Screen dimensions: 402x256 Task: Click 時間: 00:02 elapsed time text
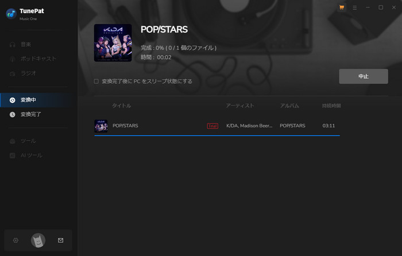pos(156,57)
